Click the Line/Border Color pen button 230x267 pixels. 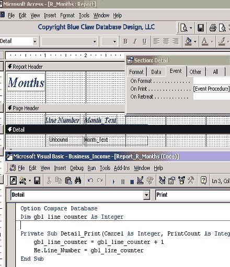pyautogui.click(x=222, y=41)
